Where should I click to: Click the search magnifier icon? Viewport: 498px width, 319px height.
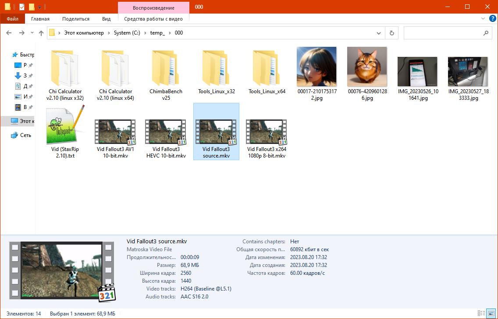point(486,33)
